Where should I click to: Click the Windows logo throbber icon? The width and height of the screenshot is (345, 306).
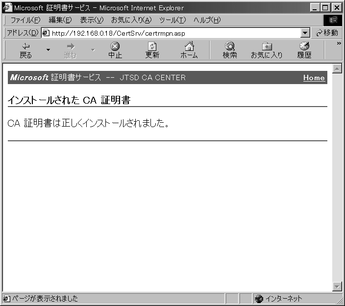[333, 20]
